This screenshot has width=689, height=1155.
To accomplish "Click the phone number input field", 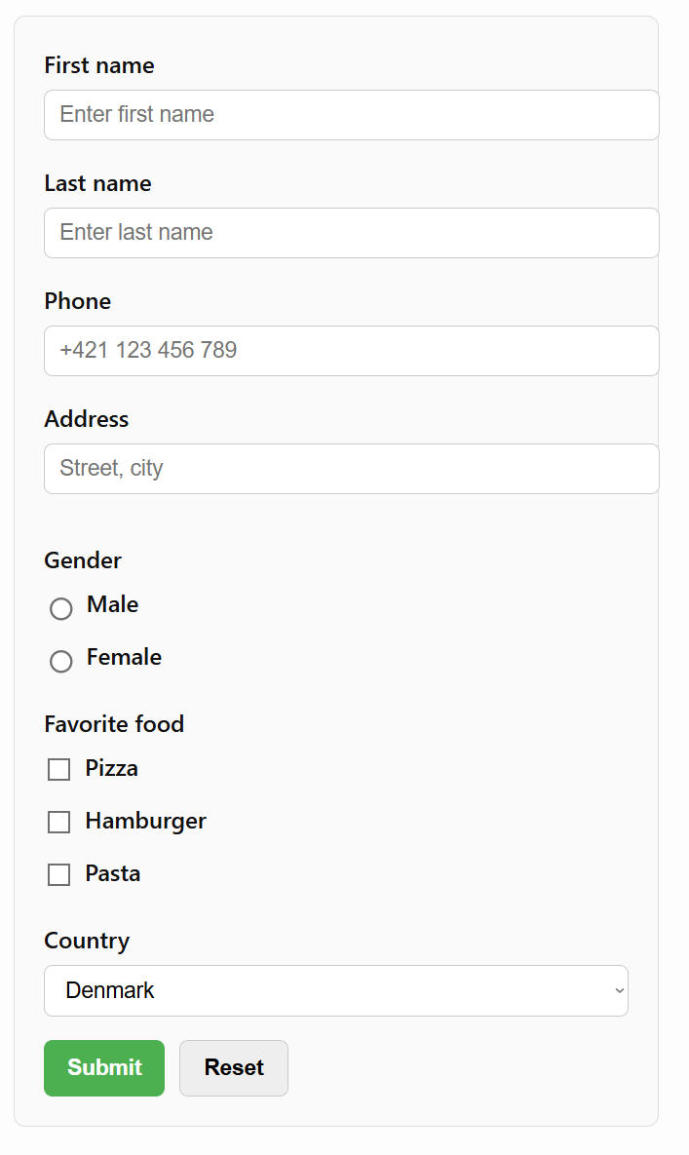I will [x=351, y=351].
